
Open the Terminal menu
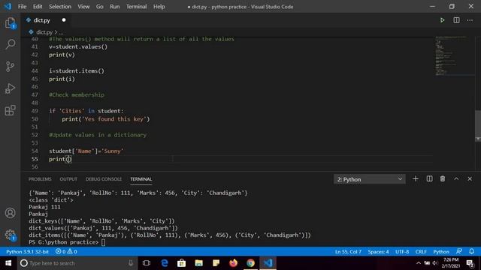(137, 7)
